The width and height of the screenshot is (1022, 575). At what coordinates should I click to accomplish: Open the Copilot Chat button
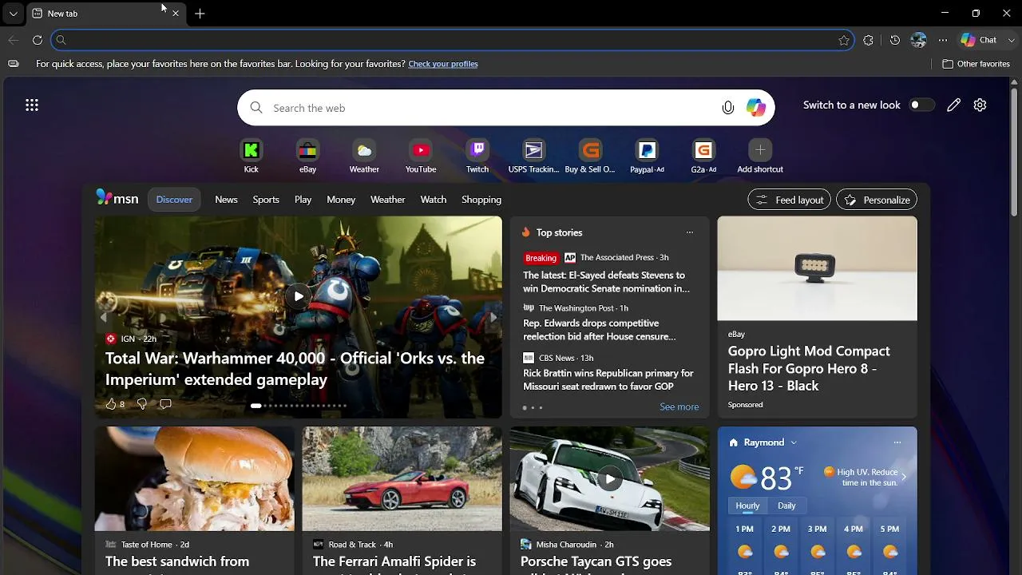click(979, 40)
